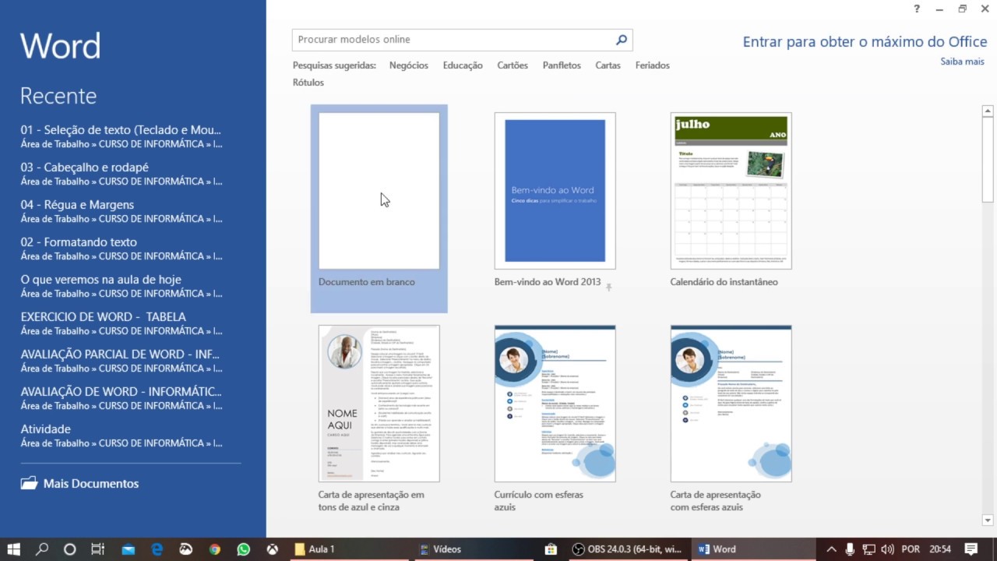
Task: Open recent file AVALIAÇÃO PARCIAL DE WORD
Action: tap(122, 361)
